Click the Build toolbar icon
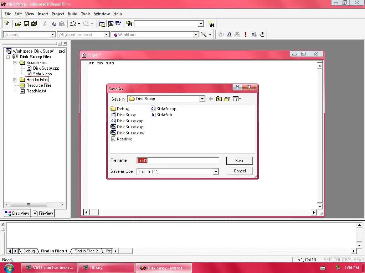Screen dimensions: 365x273 coord(229,34)
